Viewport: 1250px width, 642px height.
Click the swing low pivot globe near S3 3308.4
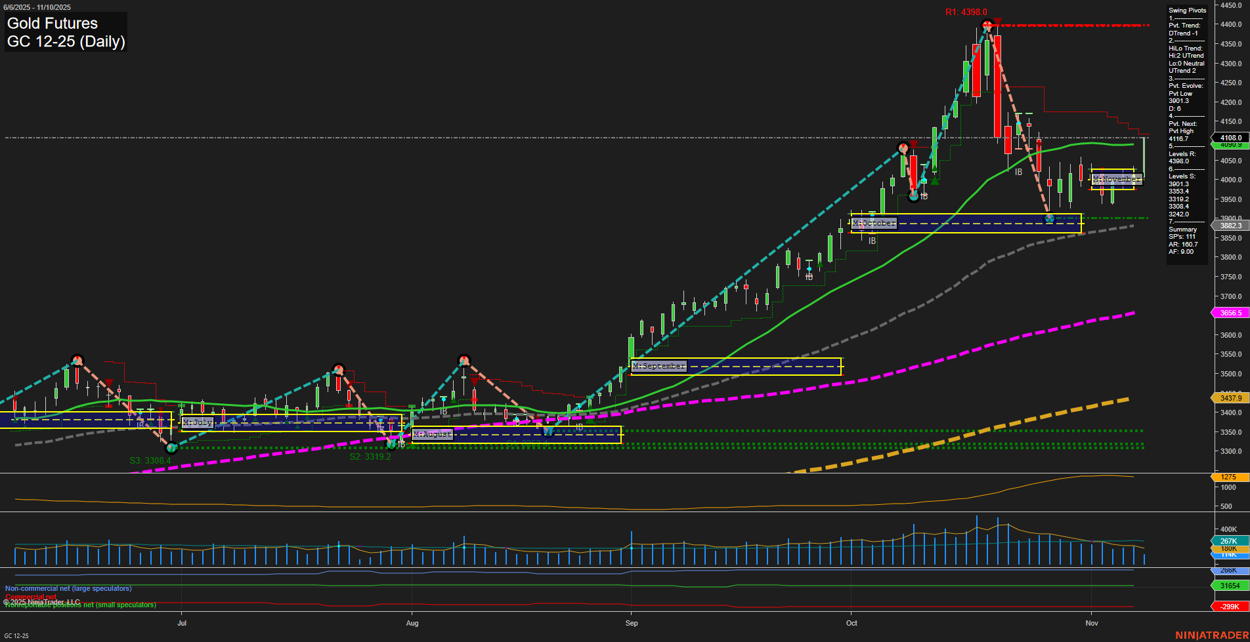[x=172, y=448]
